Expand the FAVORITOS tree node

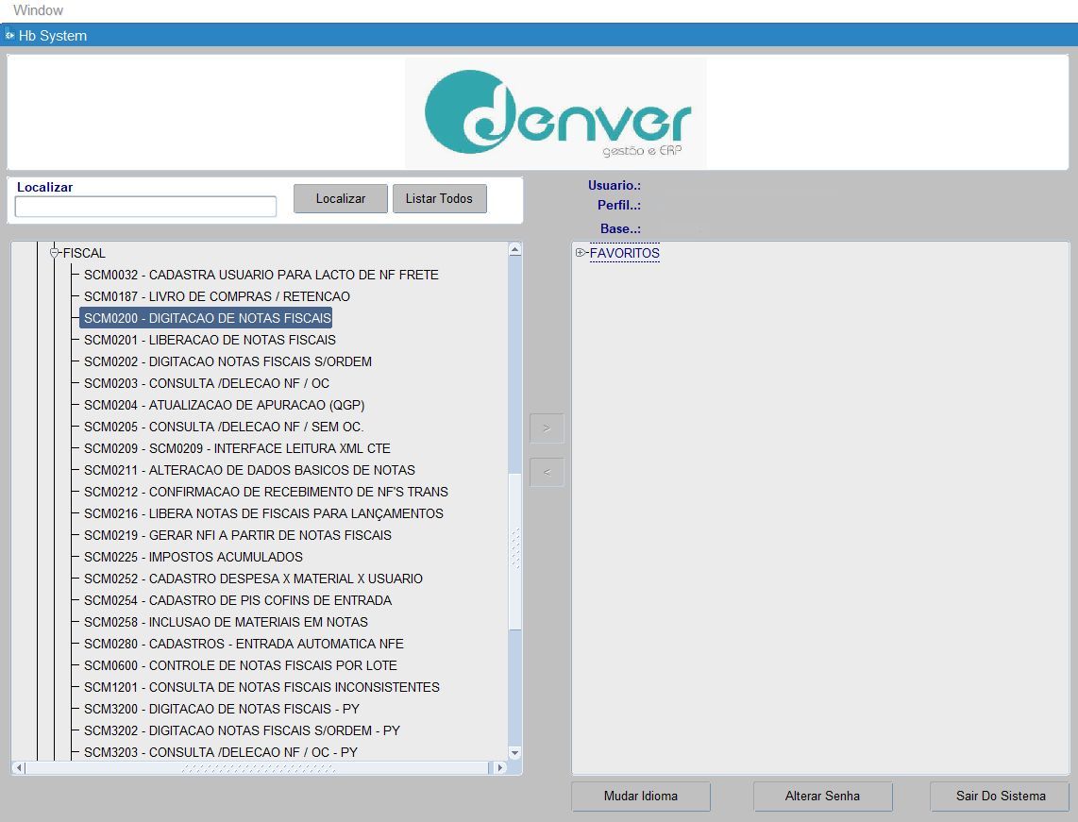pos(580,253)
